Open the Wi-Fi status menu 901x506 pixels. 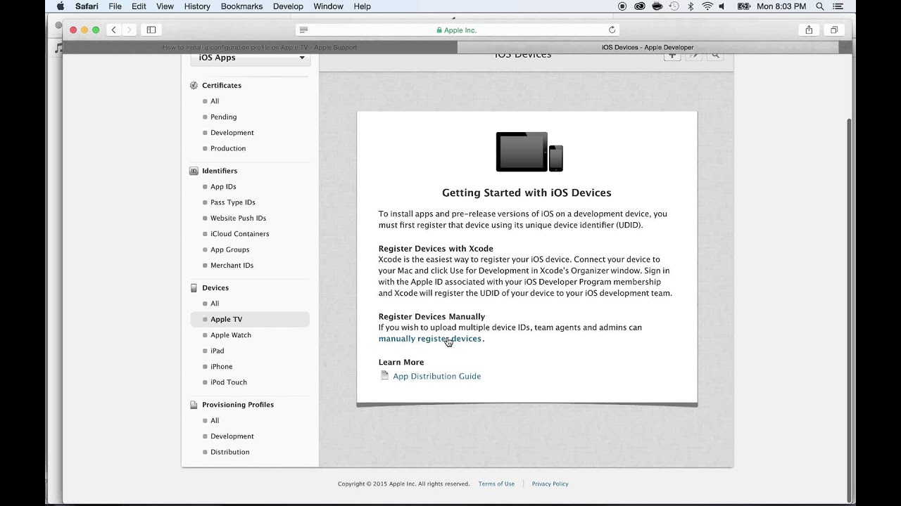(x=707, y=6)
